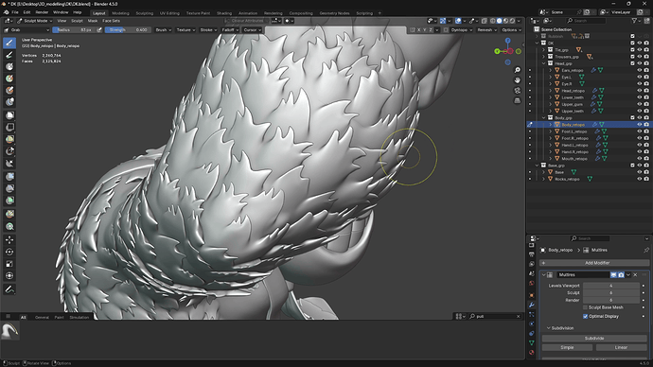This screenshot has width=653, height=367.
Task: Select the Move tool in the left toolbar
Action: pyautogui.click(x=9, y=239)
